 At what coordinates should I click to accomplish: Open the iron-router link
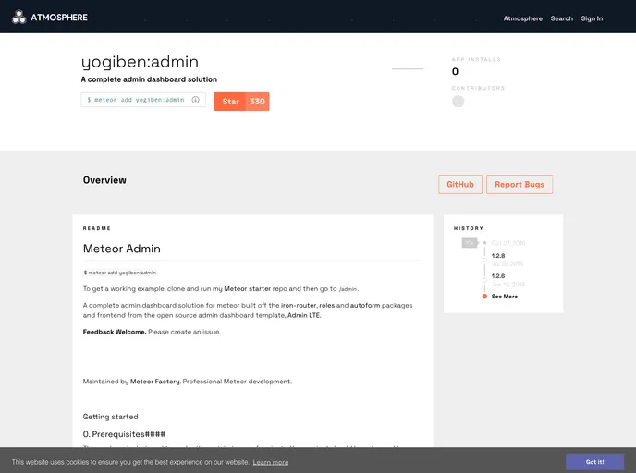tap(298, 305)
